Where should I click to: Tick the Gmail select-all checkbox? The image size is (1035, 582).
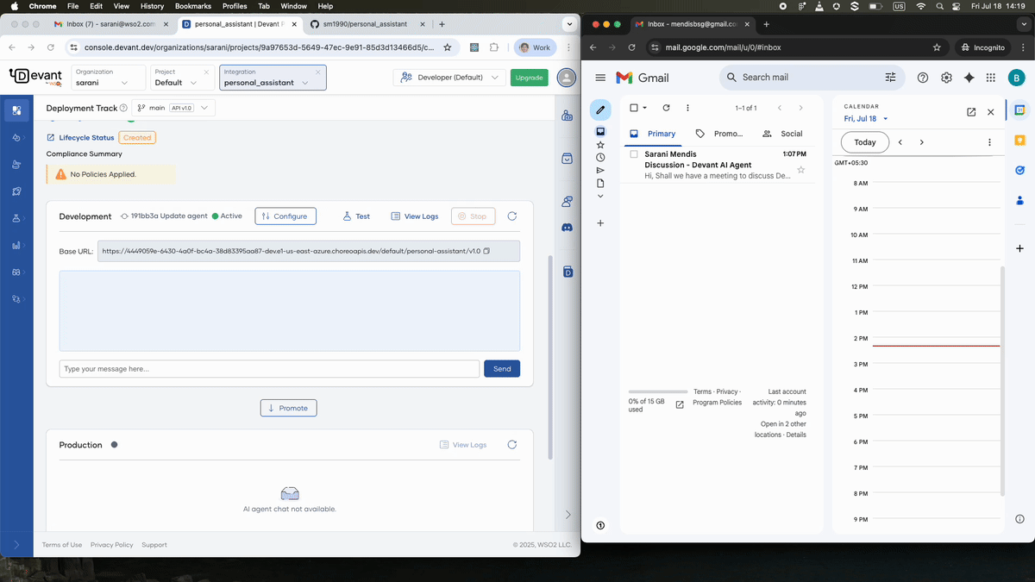point(634,108)
